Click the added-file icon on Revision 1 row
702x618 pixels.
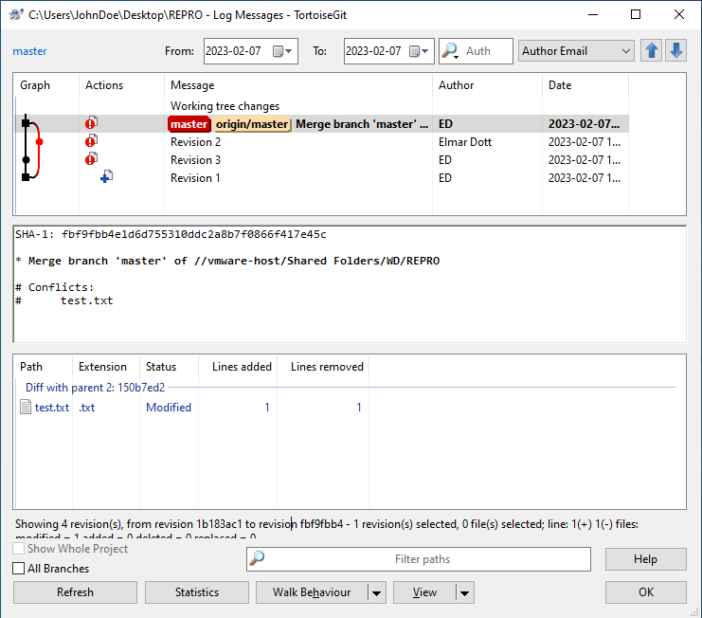106,177
